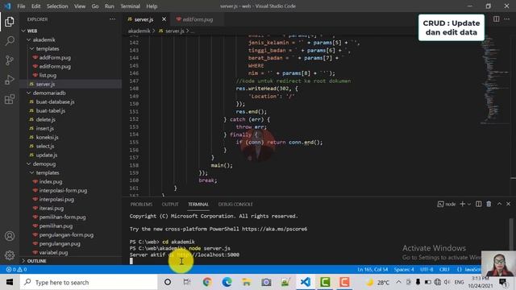516x290 pixels.
Task: Change indentation via Spaces: 4
Action: click(x=404, y=269)
